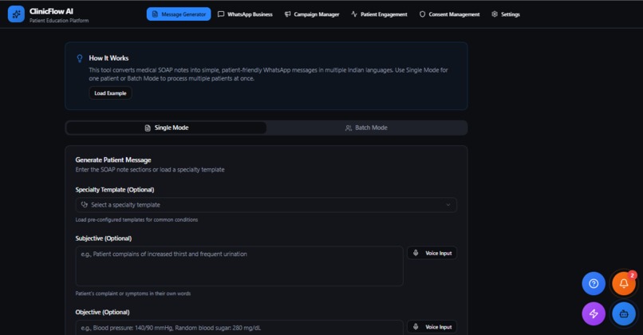Open the orange notifications bell button

click(624, 283)
